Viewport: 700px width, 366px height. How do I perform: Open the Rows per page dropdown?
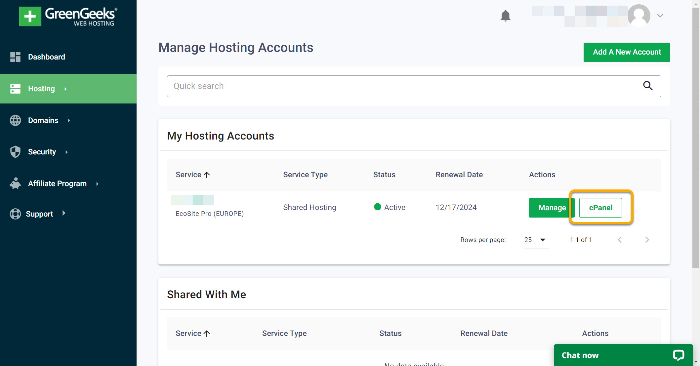[x=536, y=240]
